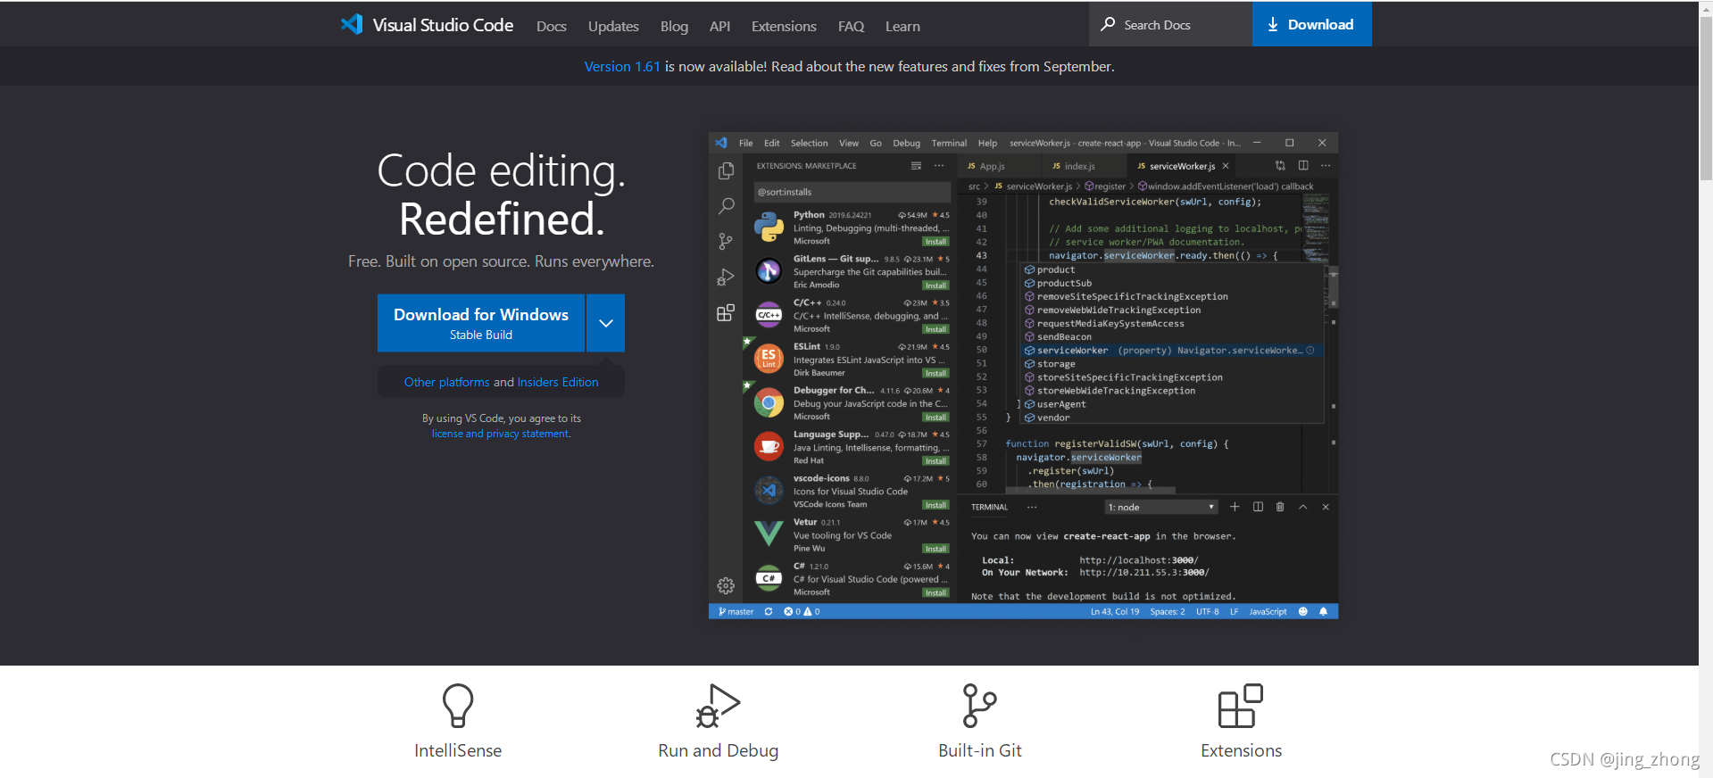Open the more actions dots in Extensions header
The height and width of the screenshot is (778, 1713).
tap(939, 165)
